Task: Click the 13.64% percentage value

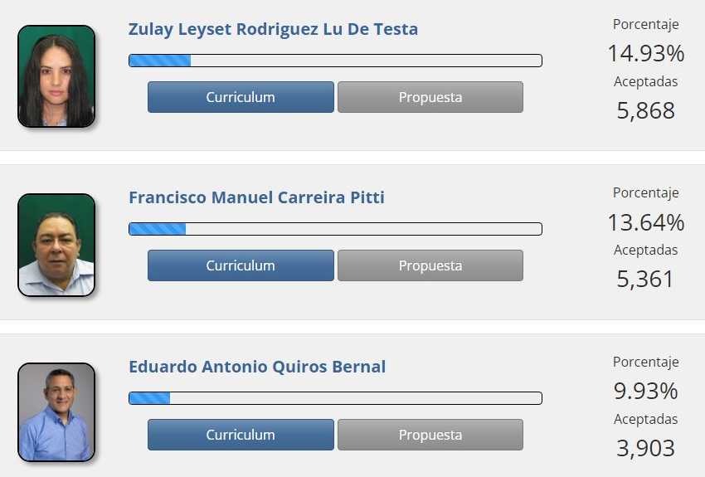Action: coord(646,222)
